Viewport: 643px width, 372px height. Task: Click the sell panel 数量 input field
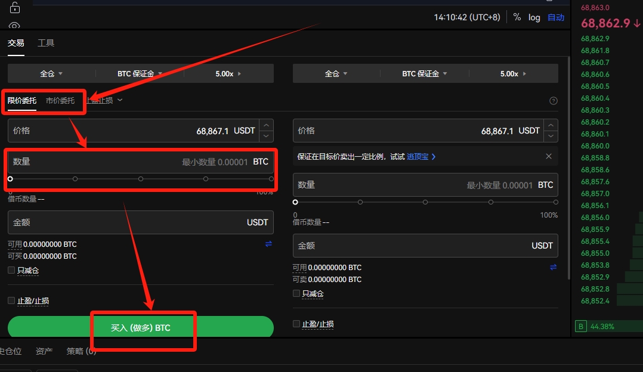point(425,185)
